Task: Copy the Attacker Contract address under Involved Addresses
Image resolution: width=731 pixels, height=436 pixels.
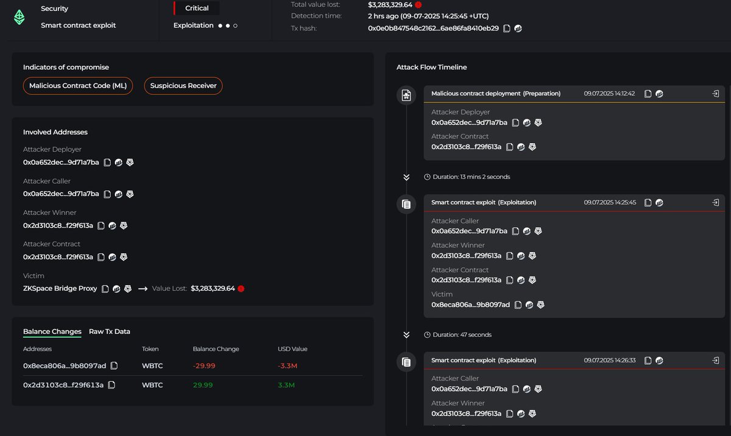Action: pyautogui.click(x=102, y=257)
